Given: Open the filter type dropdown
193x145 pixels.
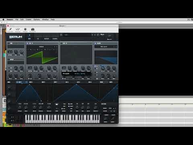Looking at the screenshot, I should (x=104, y=47).
